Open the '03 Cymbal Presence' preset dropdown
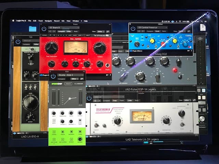The height and width of the screenshot is (164, 219). (x=152, y=27)
